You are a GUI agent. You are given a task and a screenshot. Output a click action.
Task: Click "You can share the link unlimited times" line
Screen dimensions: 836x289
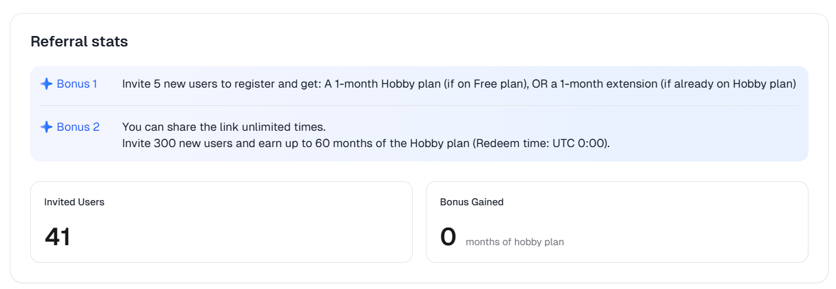224,127
